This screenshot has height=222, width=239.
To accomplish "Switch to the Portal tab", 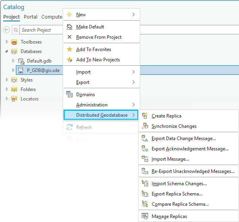I will pyautogui.click(x=31, y=17).
